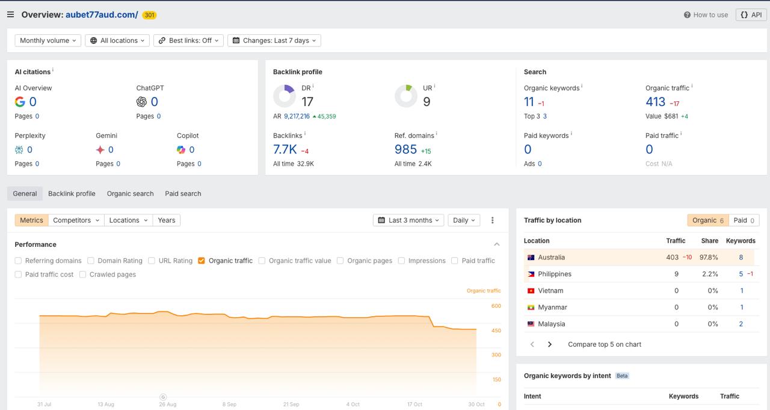Open the Monthly volume dropdown

click(48, 40)
